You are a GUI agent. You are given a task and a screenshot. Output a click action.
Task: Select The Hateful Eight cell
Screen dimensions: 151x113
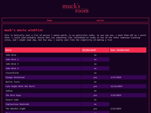click(x=43, y=109)
